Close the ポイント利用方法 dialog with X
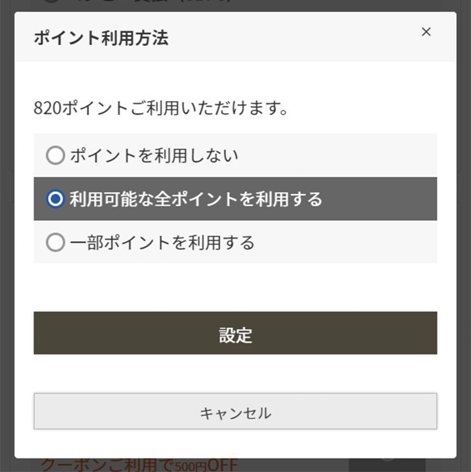The image size is (471, 472). [426, 32]
